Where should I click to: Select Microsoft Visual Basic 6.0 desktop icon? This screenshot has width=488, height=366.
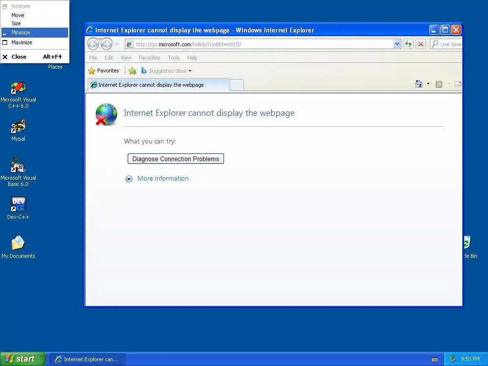click(19, 172)
